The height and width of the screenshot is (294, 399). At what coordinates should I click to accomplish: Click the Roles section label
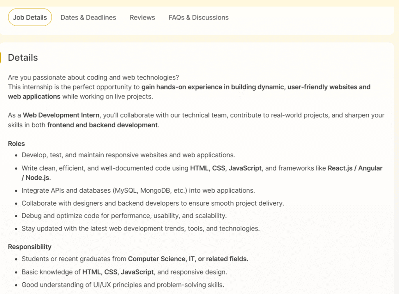(x=16, y=144)
